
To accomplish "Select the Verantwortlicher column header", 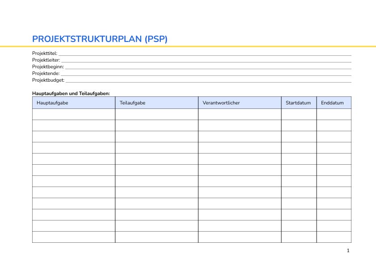I will (221, 103).
